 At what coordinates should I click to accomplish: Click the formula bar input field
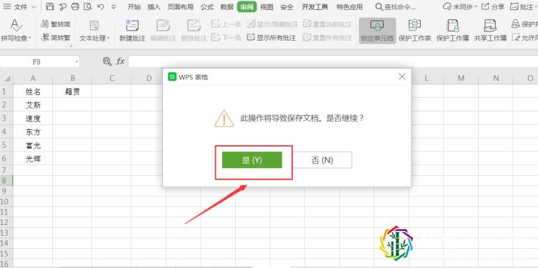333,61
